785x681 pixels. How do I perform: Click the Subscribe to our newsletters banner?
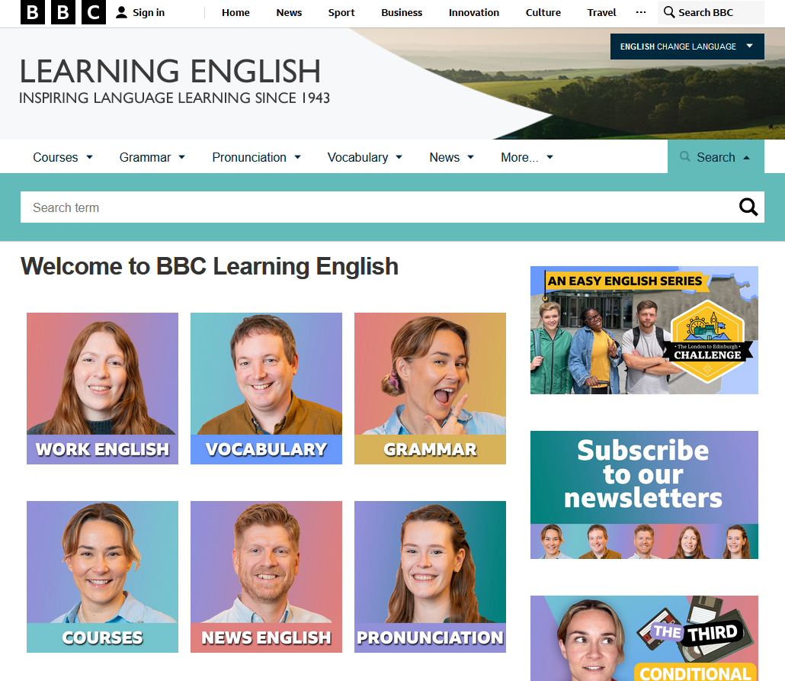pos(644,495)
